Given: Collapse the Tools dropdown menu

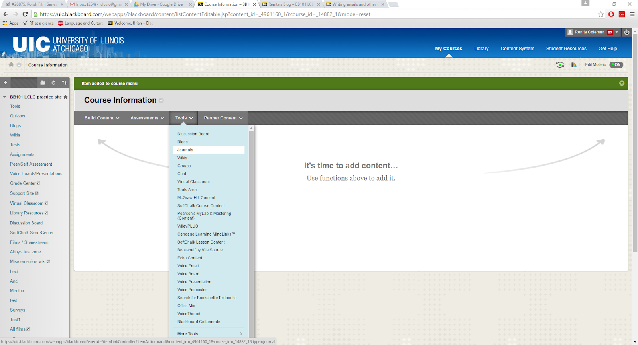Looking at the screenshot, I should [x=184, y=118].
